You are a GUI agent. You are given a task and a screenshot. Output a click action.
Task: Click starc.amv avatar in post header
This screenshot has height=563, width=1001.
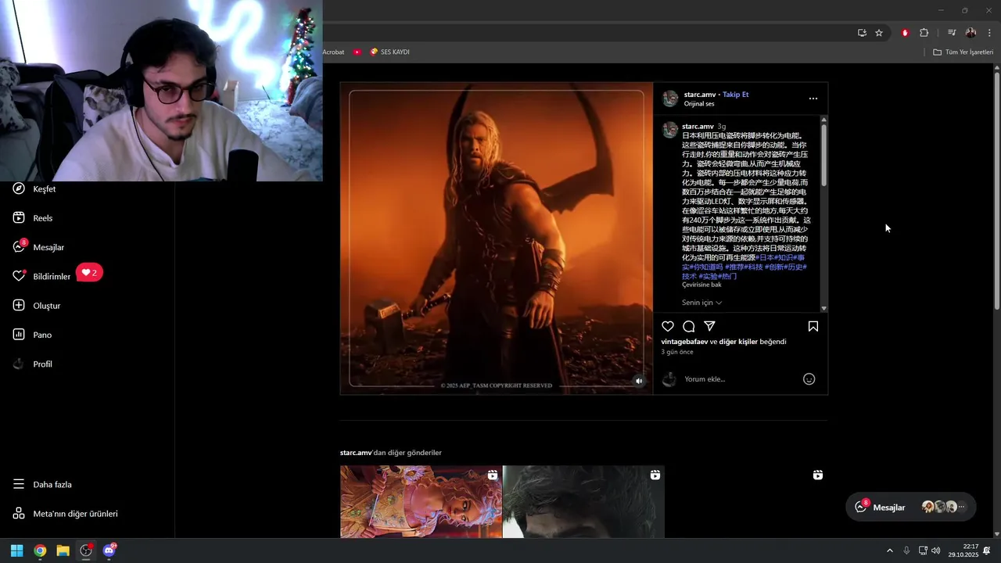tap(670, 99)
